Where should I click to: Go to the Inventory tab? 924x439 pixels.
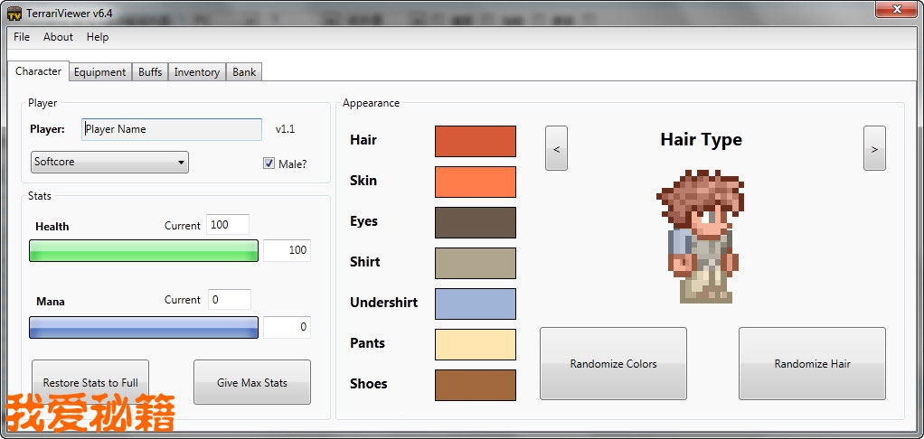click(196, 72)
